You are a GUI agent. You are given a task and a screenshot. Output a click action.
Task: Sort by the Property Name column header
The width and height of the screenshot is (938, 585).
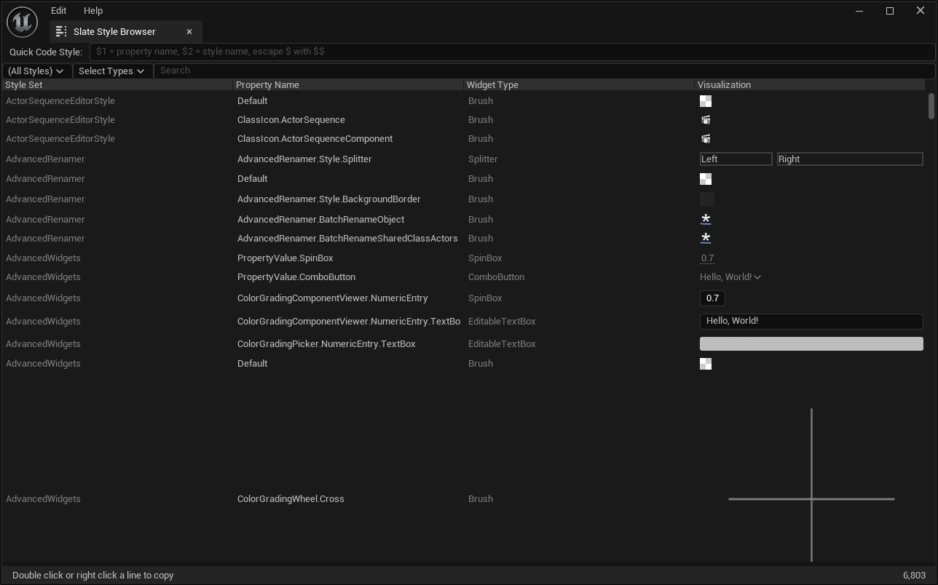(x=267, y=85)
